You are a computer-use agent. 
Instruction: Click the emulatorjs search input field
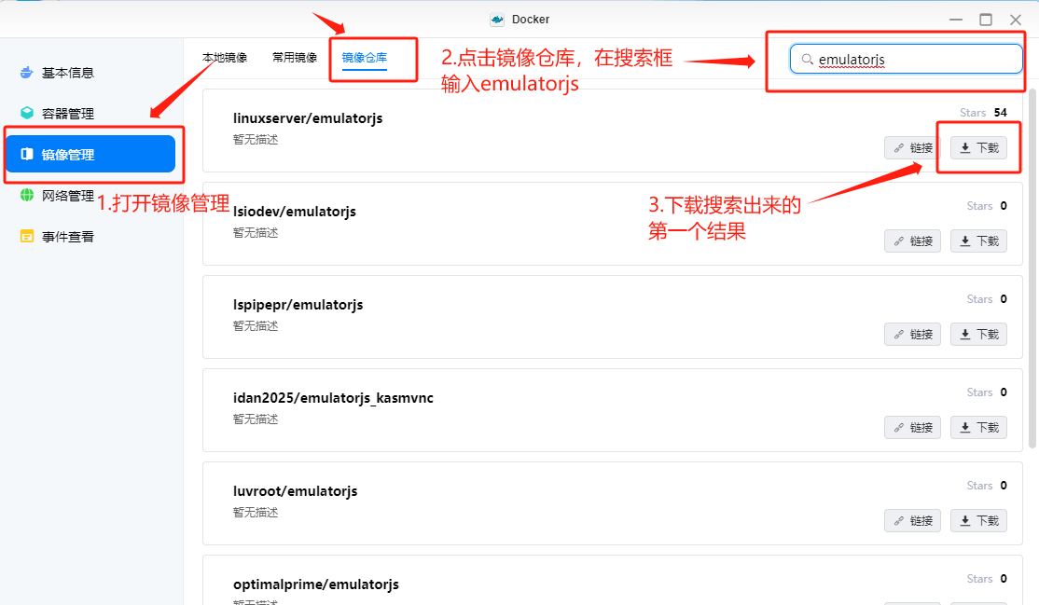click(906, 59)
